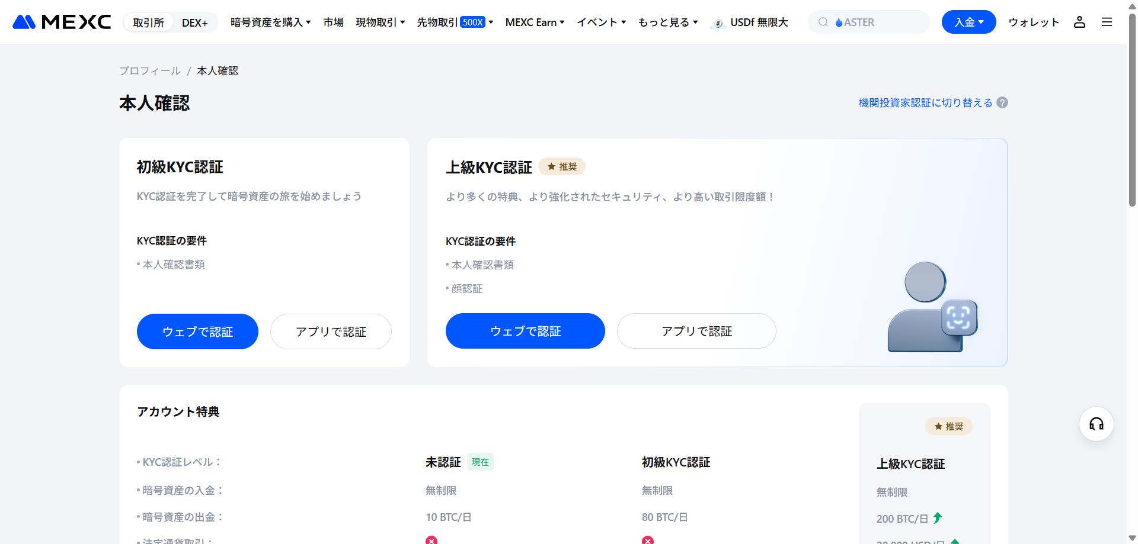Click the USDf coin icon

[718, 22]
